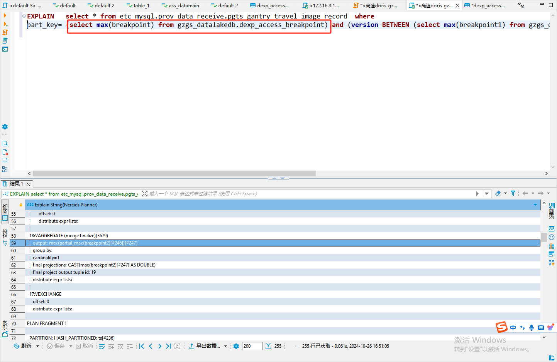Open the save options dropdown arrow
The image size is (557, 362).
tap(71, 346)
